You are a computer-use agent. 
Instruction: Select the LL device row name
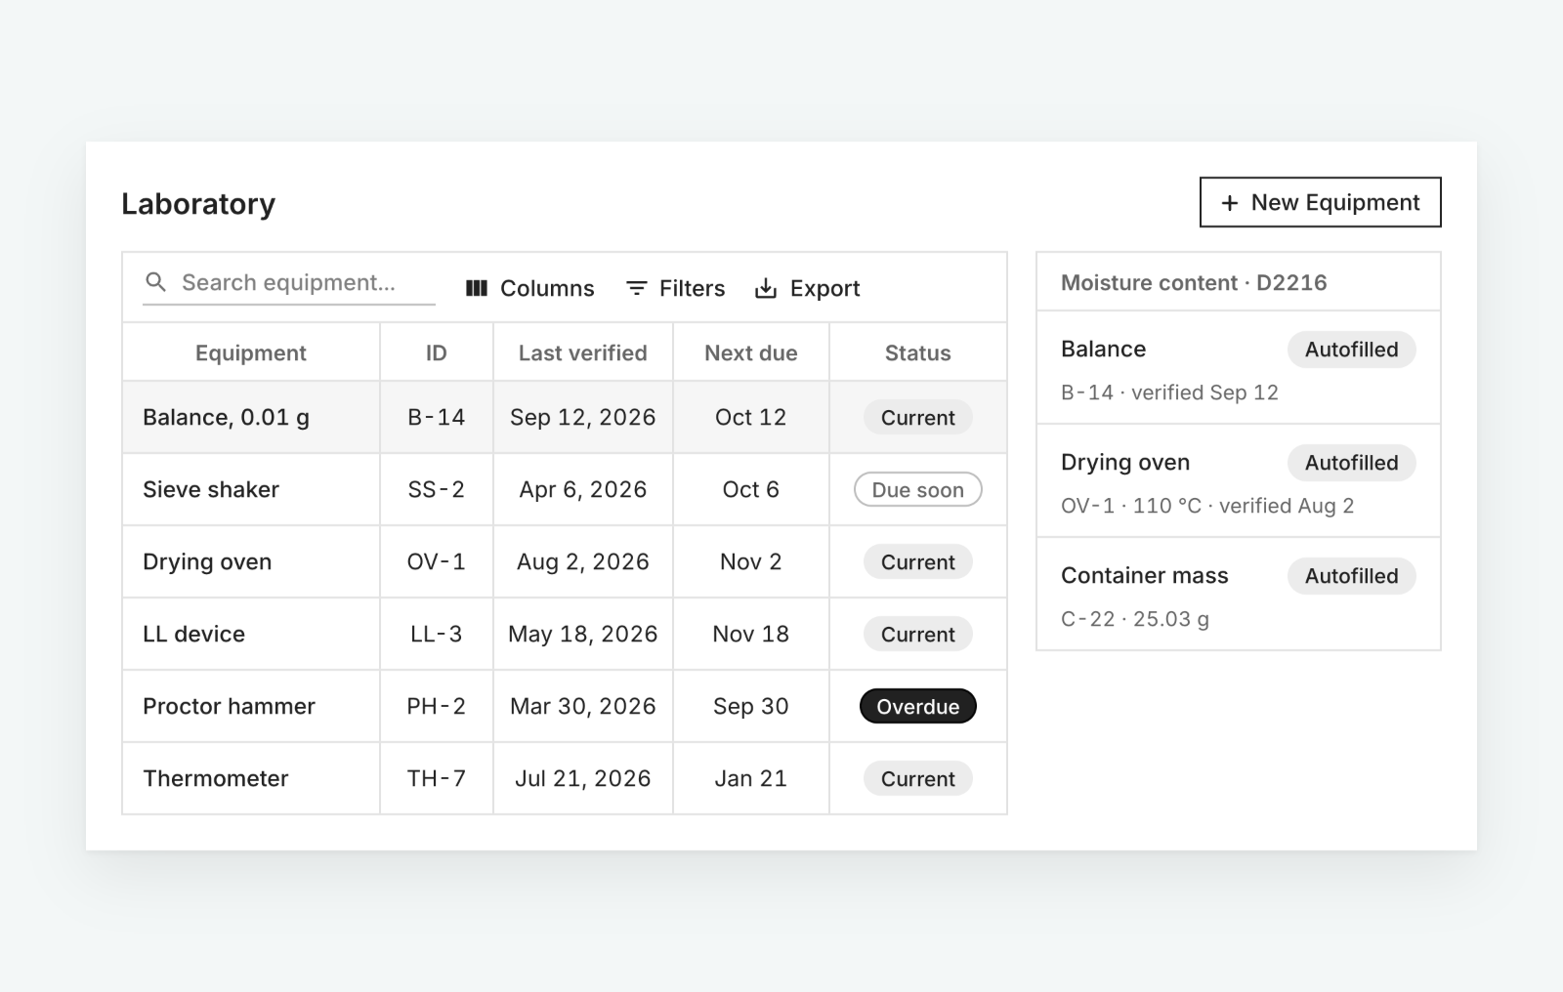[194, 634]
